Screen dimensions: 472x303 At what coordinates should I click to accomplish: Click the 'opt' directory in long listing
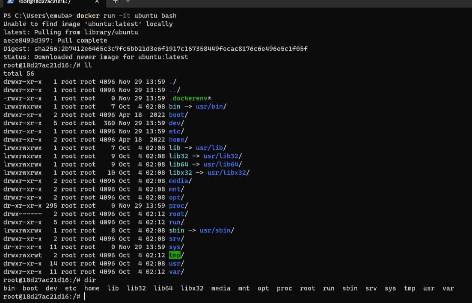tap(175, 197)
